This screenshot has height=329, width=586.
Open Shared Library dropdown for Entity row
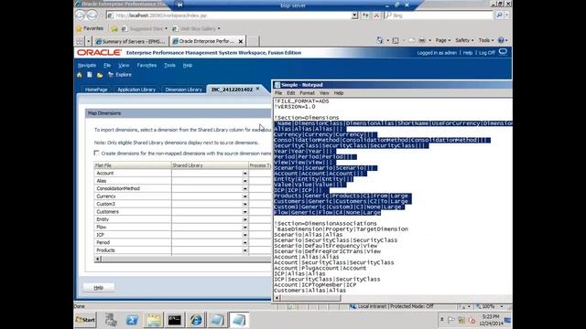pyautogui.click(x=244, y=219)
